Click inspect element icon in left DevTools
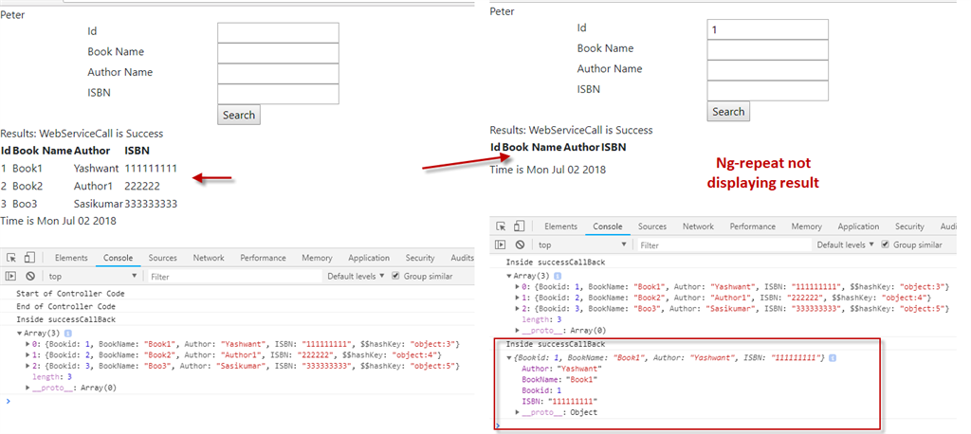Image resolution: width=971 pixels, height=434 pixels. (x=11, y=258)
